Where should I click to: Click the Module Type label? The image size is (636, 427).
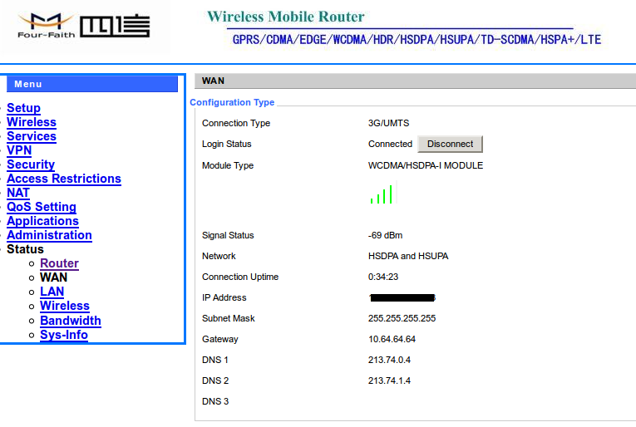228,165
